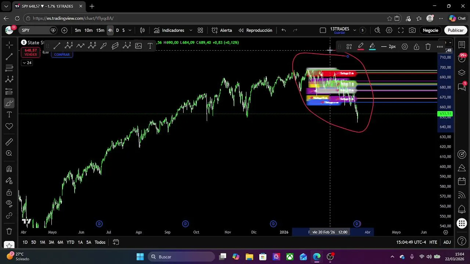The width and height of the screenshot is (470, 264).
Task: Select the 15m timeframe
Action: point(100,30)
